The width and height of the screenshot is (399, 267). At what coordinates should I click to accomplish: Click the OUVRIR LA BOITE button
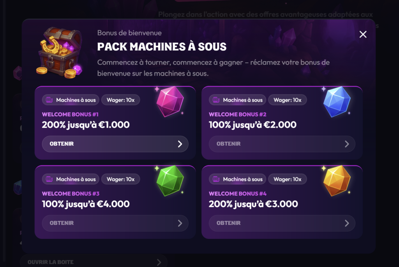(x=94, y=262)
